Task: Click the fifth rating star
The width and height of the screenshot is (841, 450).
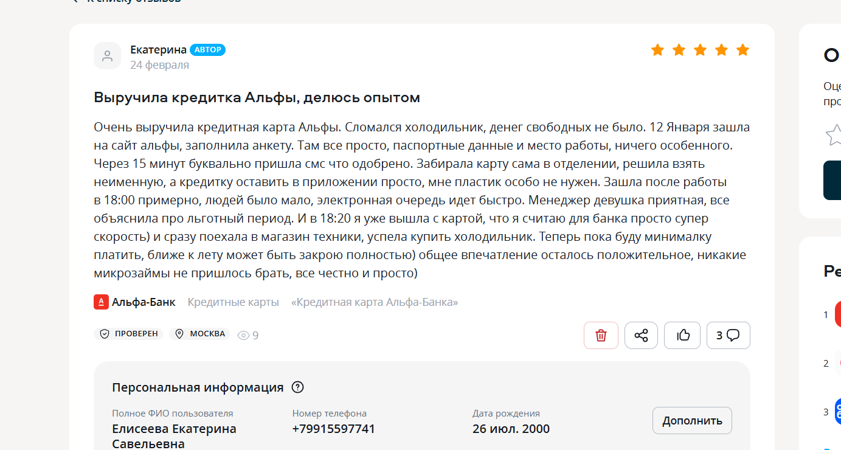Action: (x=742, y=50)
